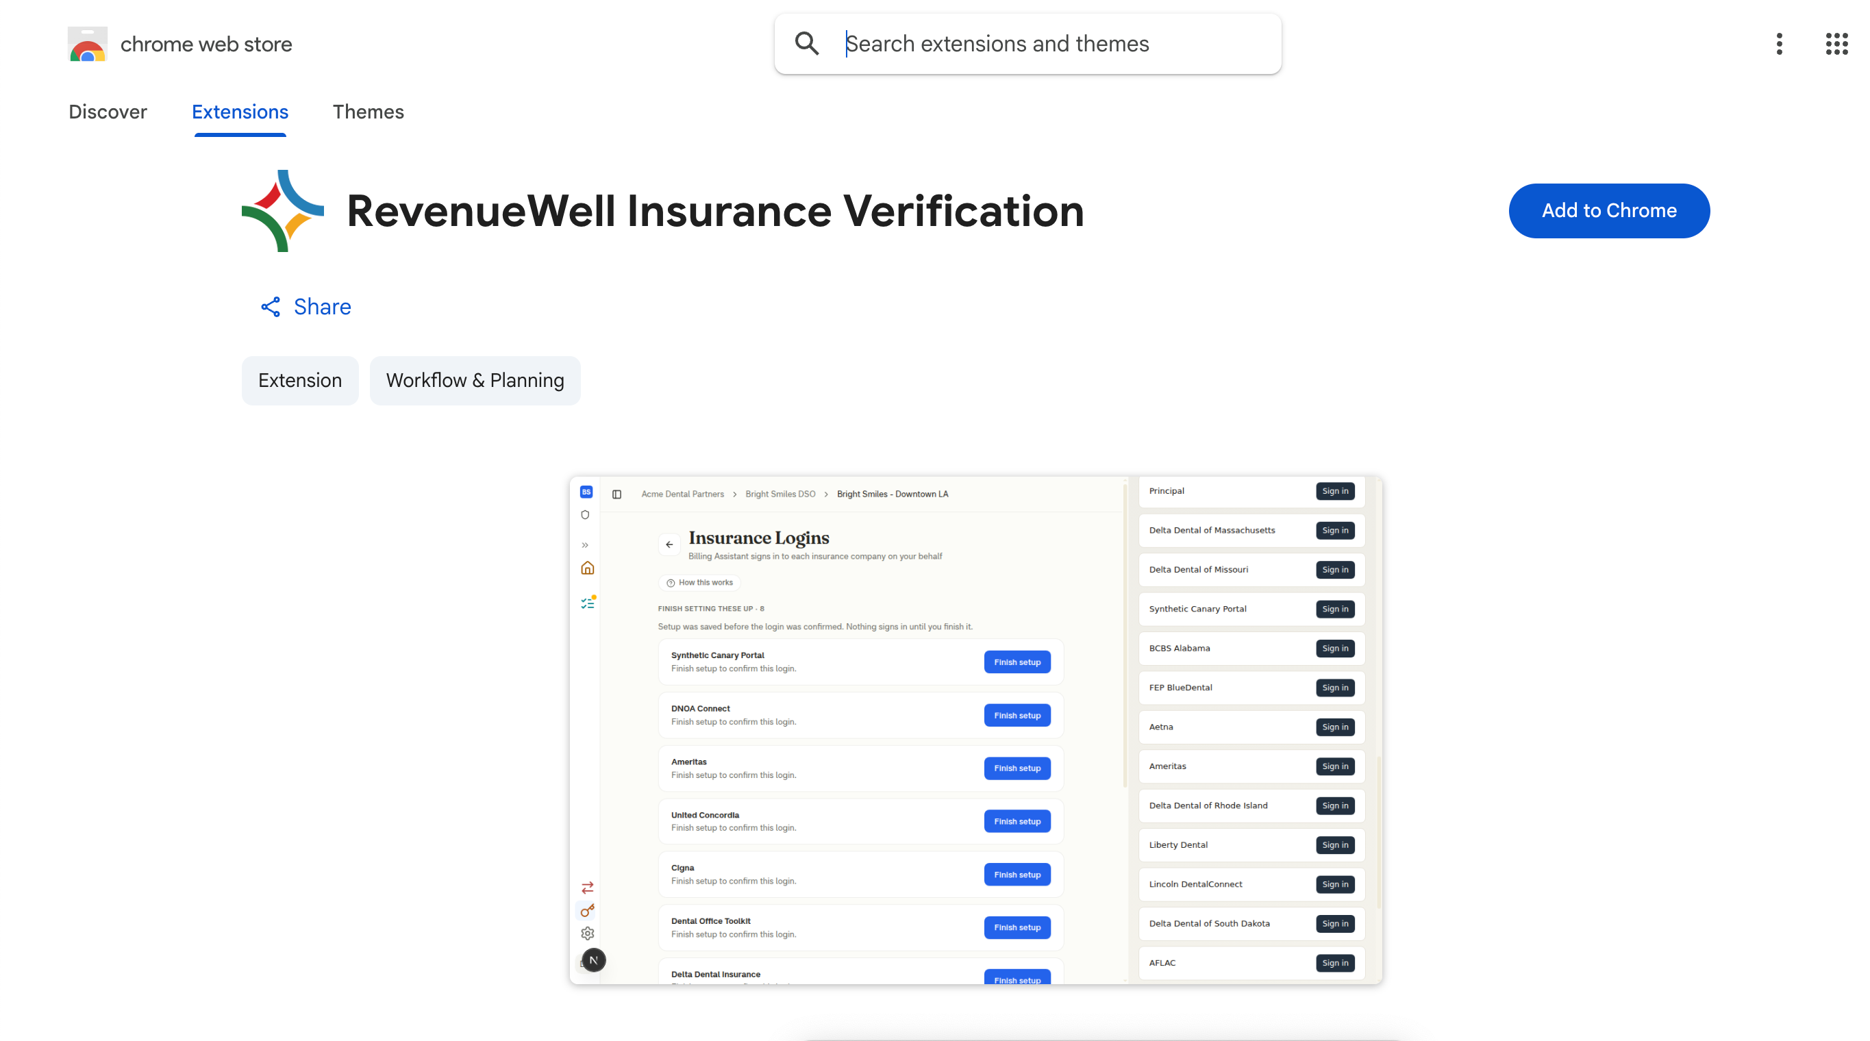Click the share icon beside Share
1870x1041 pixels.
coord(271,307)
